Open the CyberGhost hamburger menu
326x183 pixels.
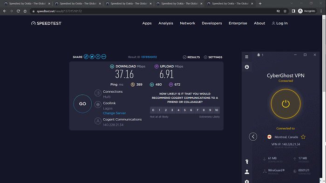click(x=246, y=57)
